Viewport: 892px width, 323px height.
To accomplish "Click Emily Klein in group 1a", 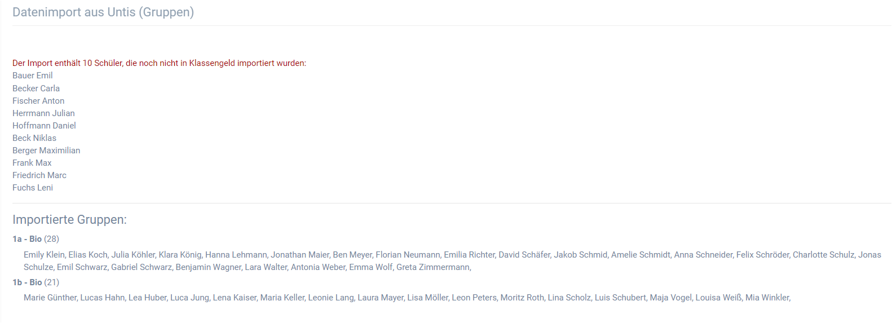I will [x=44, y=255].
